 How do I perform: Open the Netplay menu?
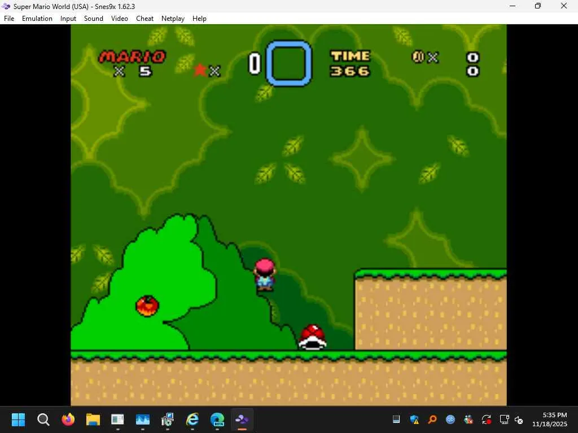pyautogui.click(x=173, y=19)
